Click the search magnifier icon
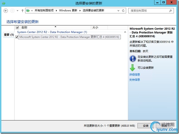179x134 pixels. [170, 11]
